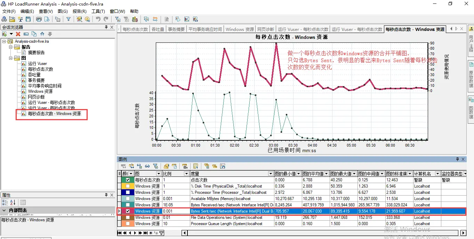This screenshot has width=474, height=239.
Task: Uncheck the 每秒点击次数 legend row checkbox
Action: (x=128, y=180)
